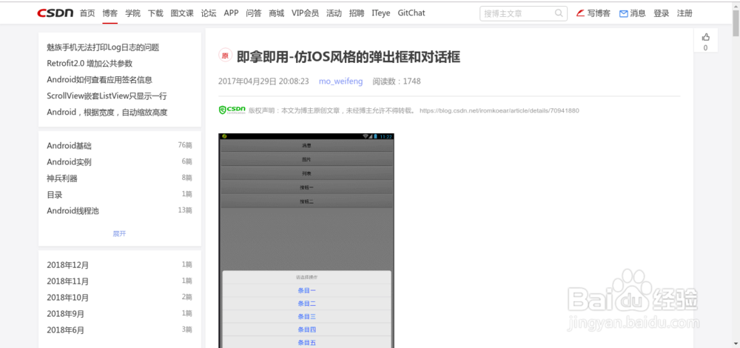Open the 博客 nav tab

point(110,13)
